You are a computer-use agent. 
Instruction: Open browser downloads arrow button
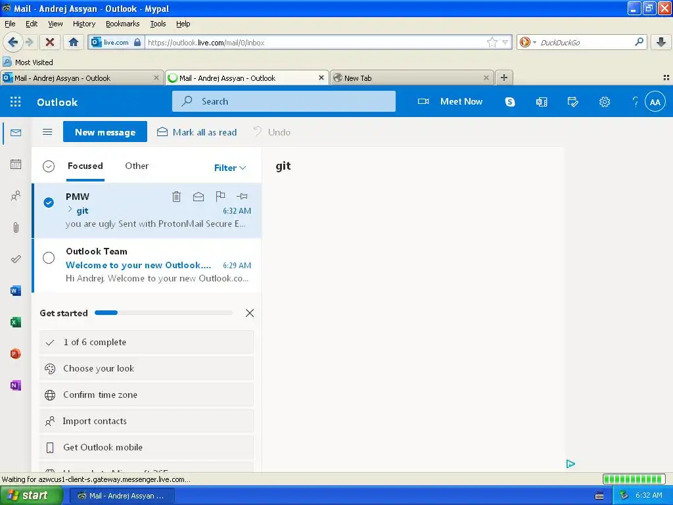661,42
